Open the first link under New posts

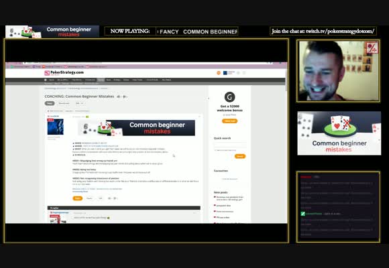pos(230,198)
